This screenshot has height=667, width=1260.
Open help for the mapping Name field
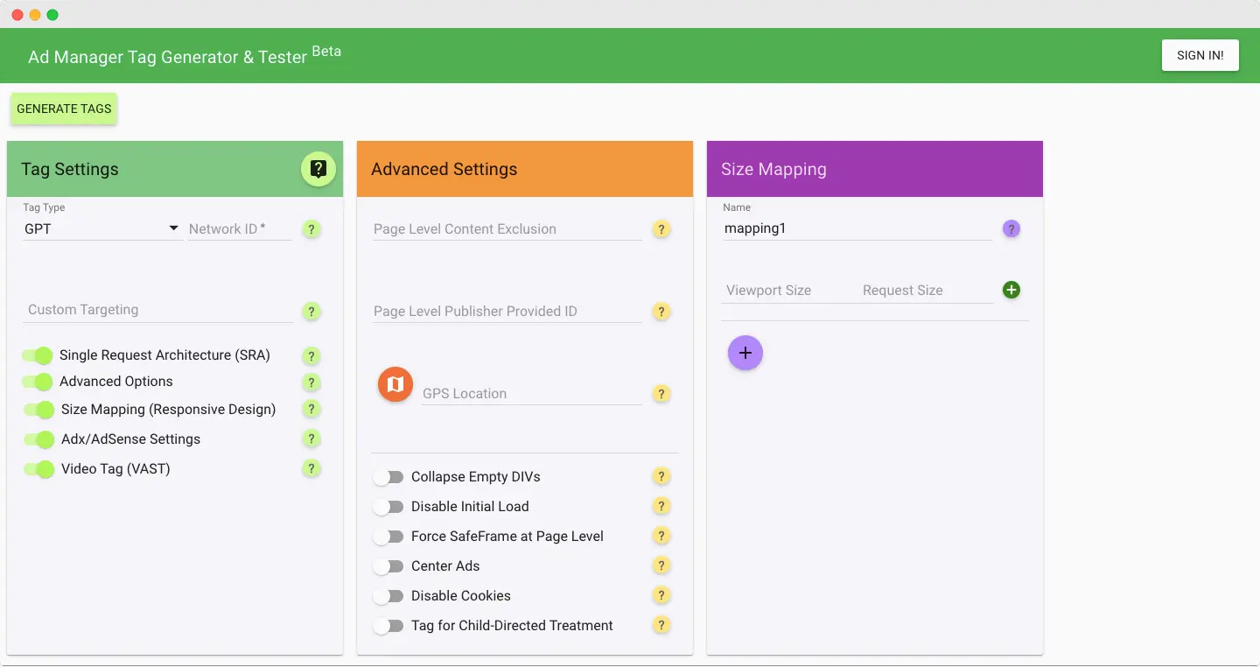(1011, 228)
